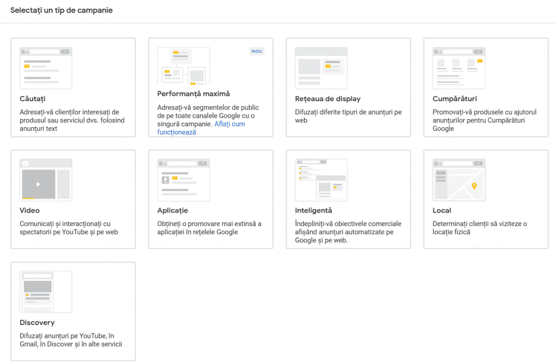Click the Cumpărături shopping campaign illustration
The width and height of the screenshot is (556, 362).
459,68
